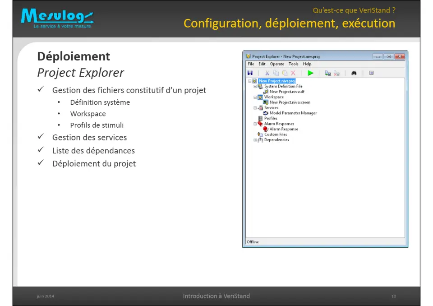This screenshot has width=433, height=306.
Task: Click the "juin 2014" footer date
Action: pos(45,296)
